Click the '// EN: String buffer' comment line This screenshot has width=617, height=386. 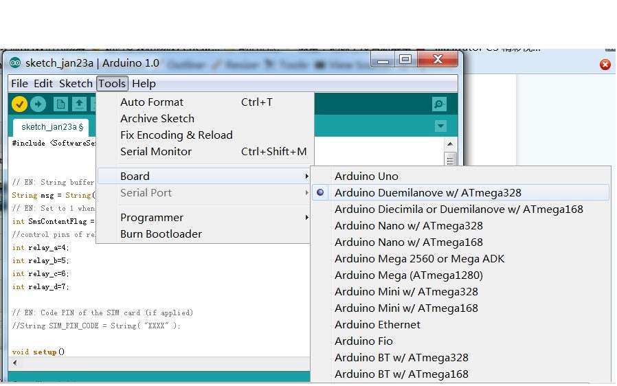(53, 182)
